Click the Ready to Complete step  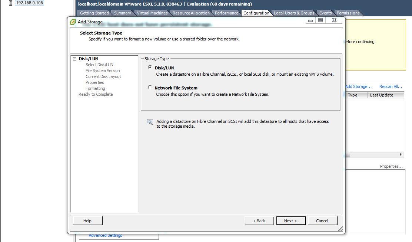pyautogui.click(x=96, y=94)
